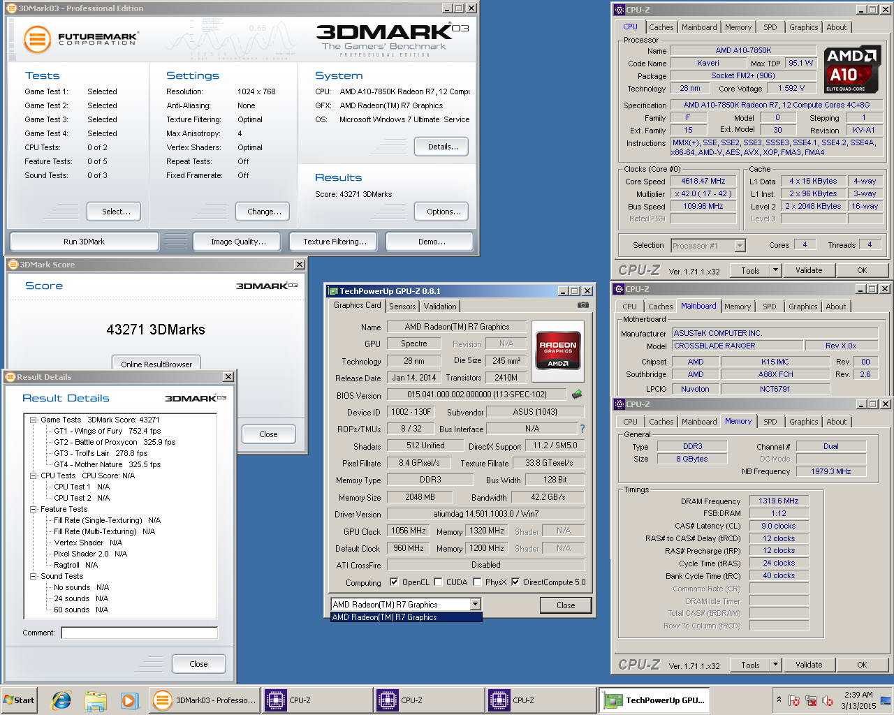The height and width of the screenshot is (715, 894).
Task: Click the Action Center flag tray icon
Action: [794, 700]
